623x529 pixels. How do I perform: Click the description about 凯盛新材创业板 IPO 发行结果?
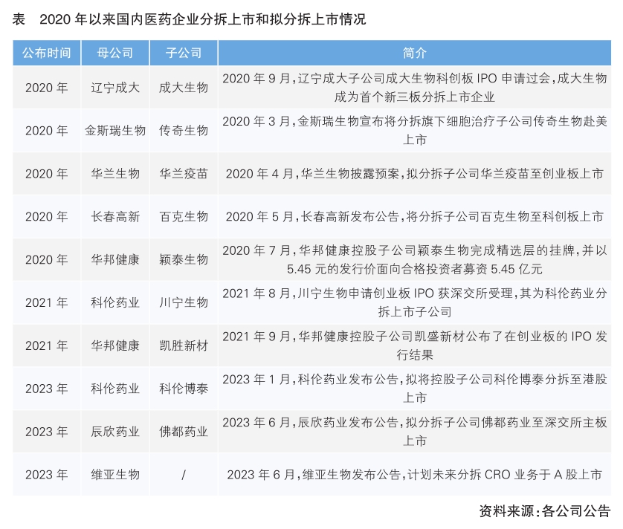[414, 345]
